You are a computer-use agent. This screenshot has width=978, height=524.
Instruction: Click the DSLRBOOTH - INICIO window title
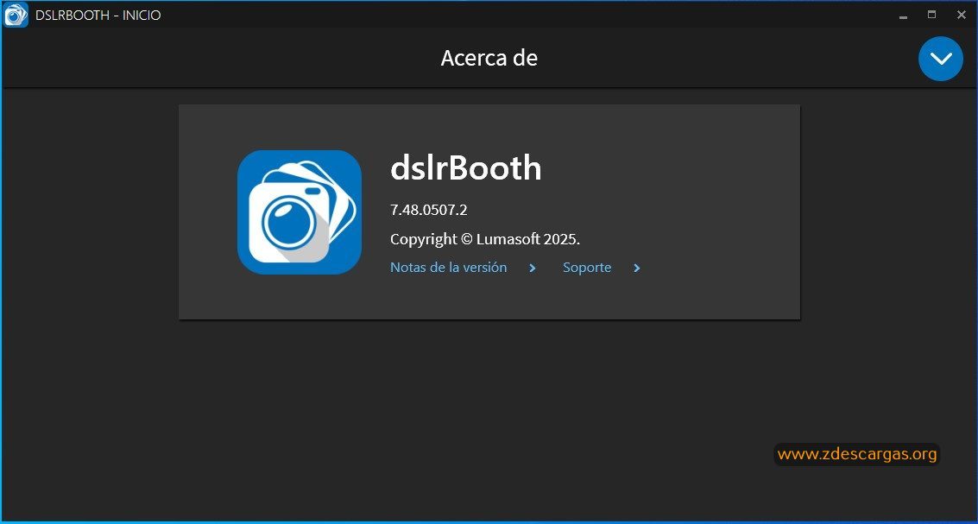(x=98, y=15)
